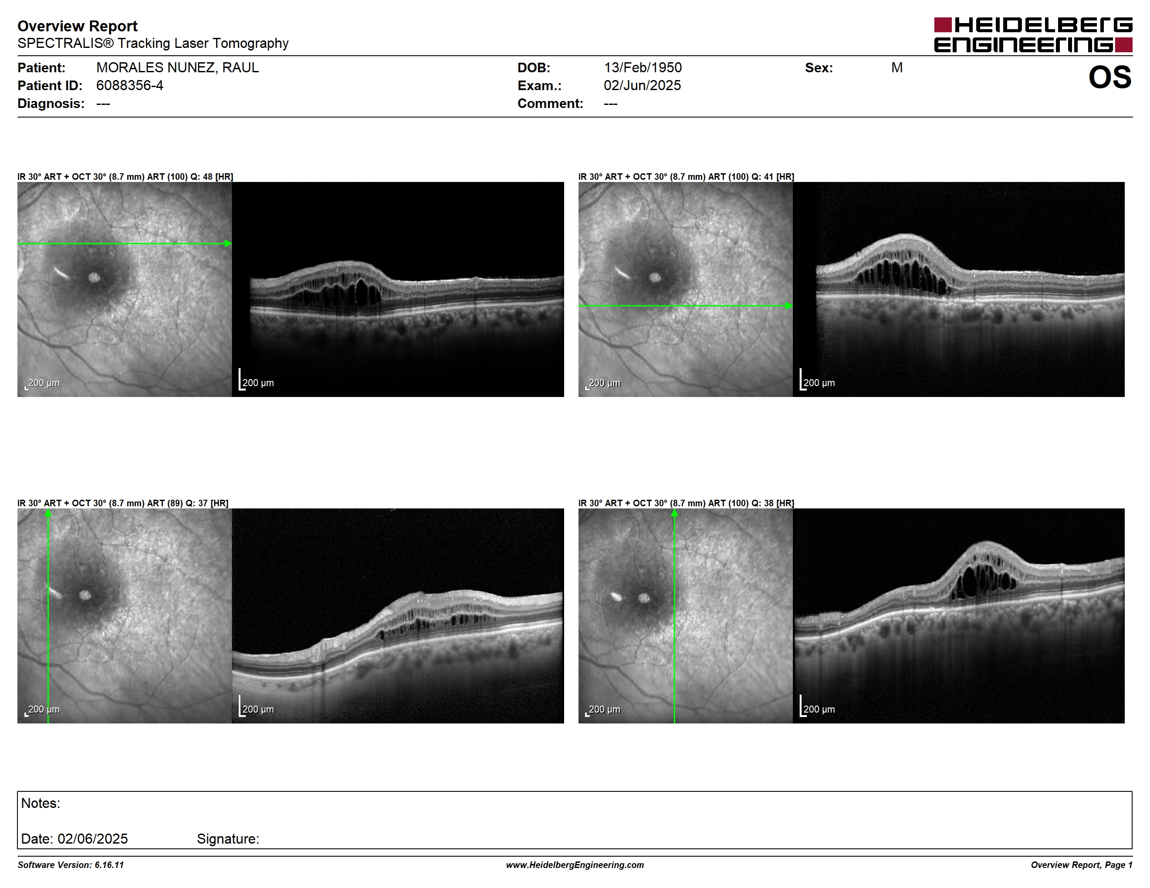Viewport: 1150px width, 888px height.
Task: Click the green arrowhead of top-right scan line
Action: point(789,306)
